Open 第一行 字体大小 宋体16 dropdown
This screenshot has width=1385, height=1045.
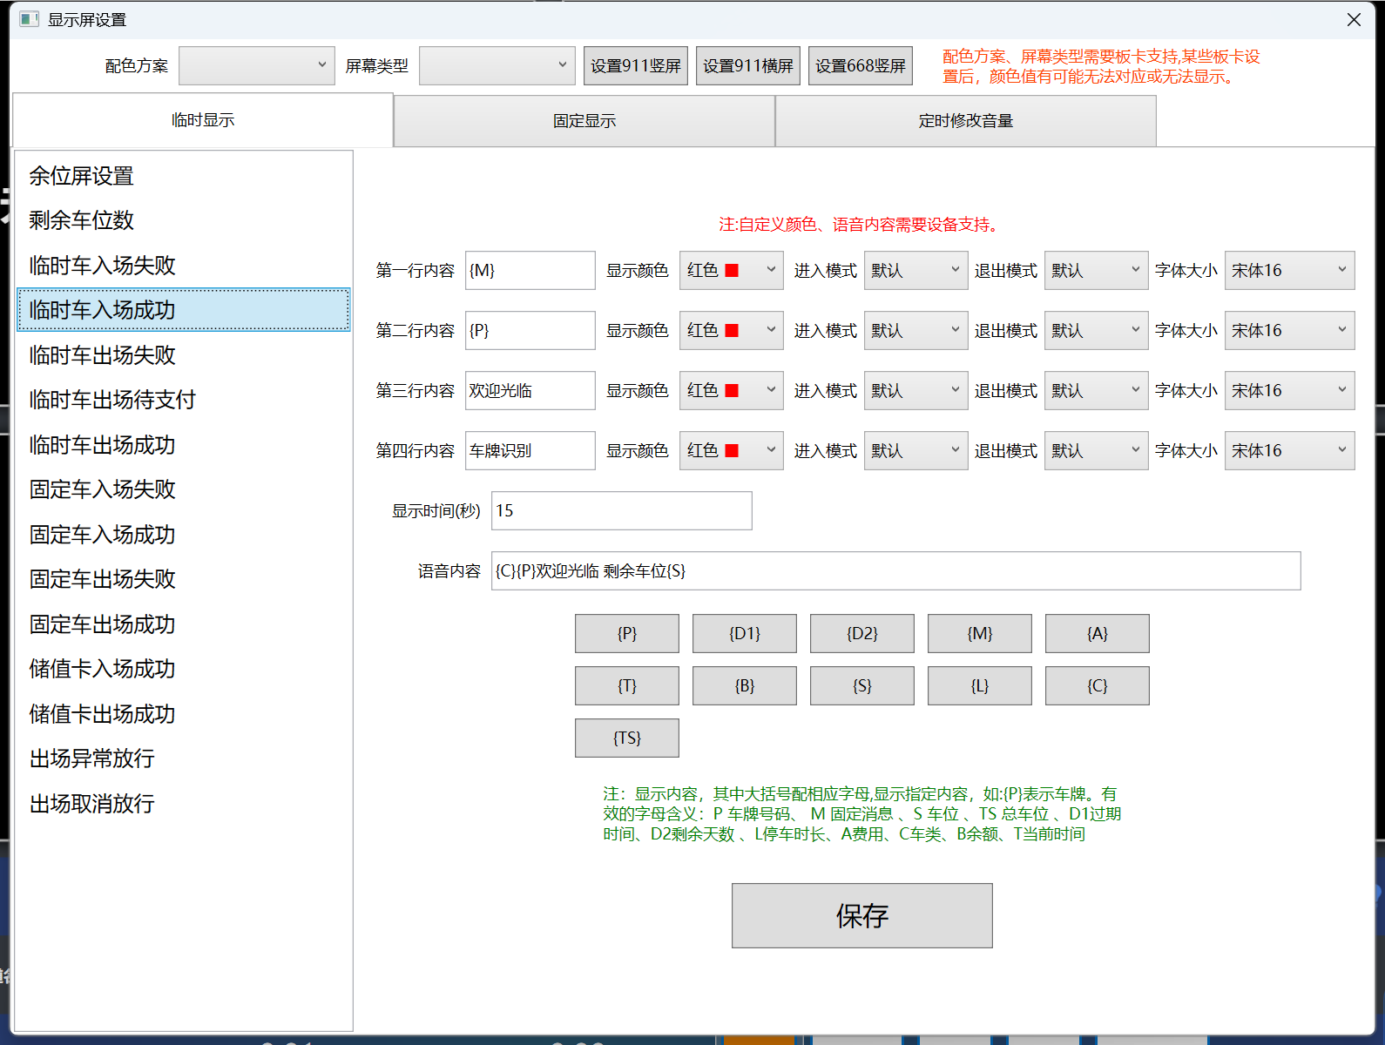click(x=1289, y=270)
